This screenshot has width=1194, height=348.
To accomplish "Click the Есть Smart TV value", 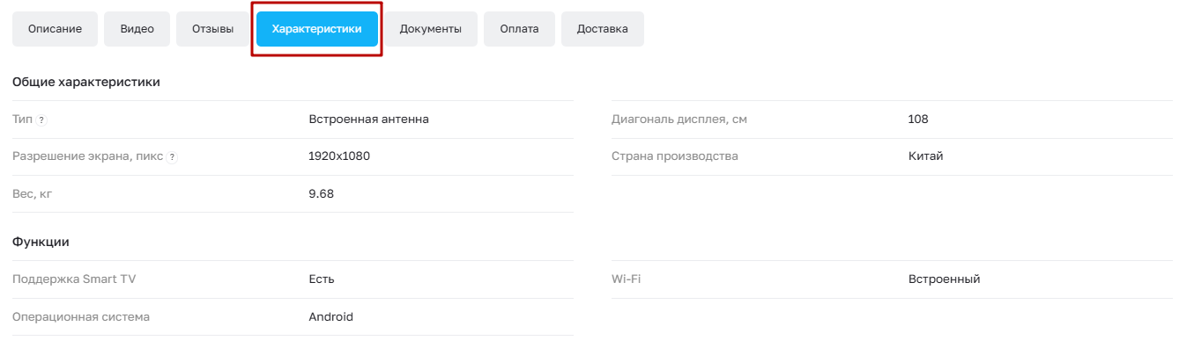I will click(321, 279).
